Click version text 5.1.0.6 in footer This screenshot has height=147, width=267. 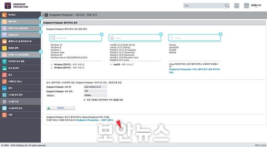coord(260,145)
